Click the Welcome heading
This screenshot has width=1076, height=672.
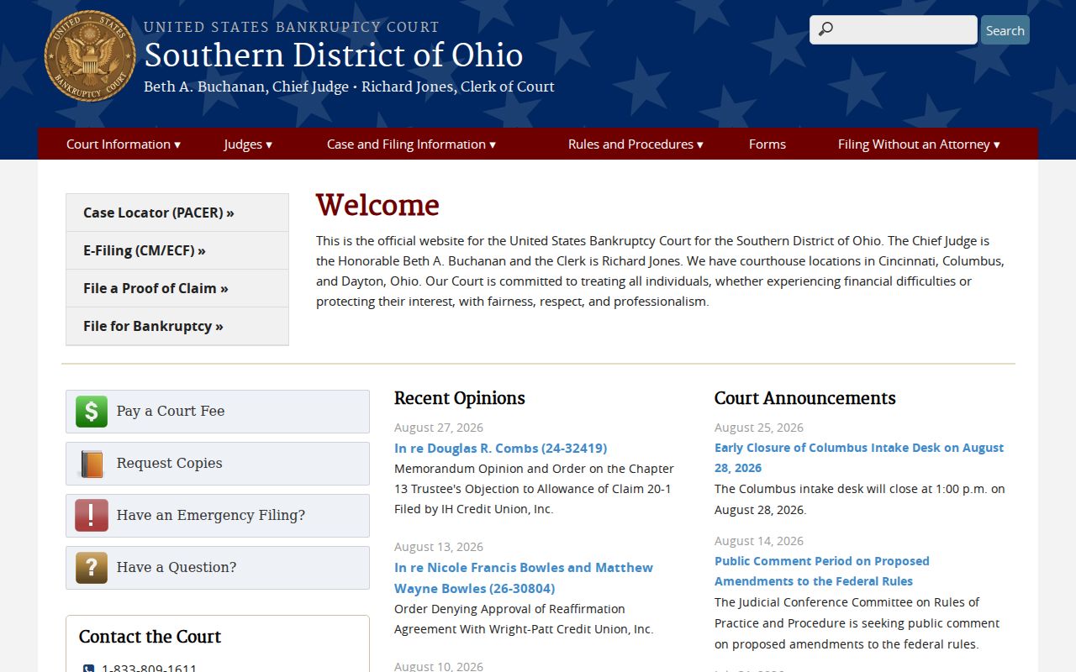pyautogui.click(x=377, y=205)
